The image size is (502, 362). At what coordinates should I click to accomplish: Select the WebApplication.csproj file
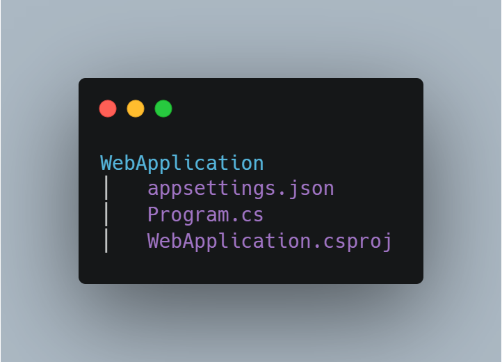pyautogui.click(x=269, y=241)
